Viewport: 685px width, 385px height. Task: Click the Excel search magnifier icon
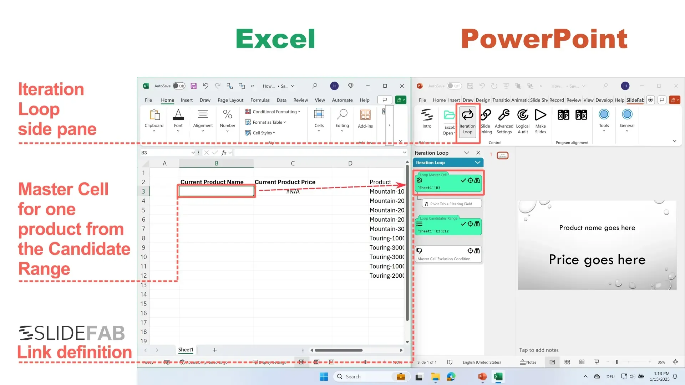[314, 86]
